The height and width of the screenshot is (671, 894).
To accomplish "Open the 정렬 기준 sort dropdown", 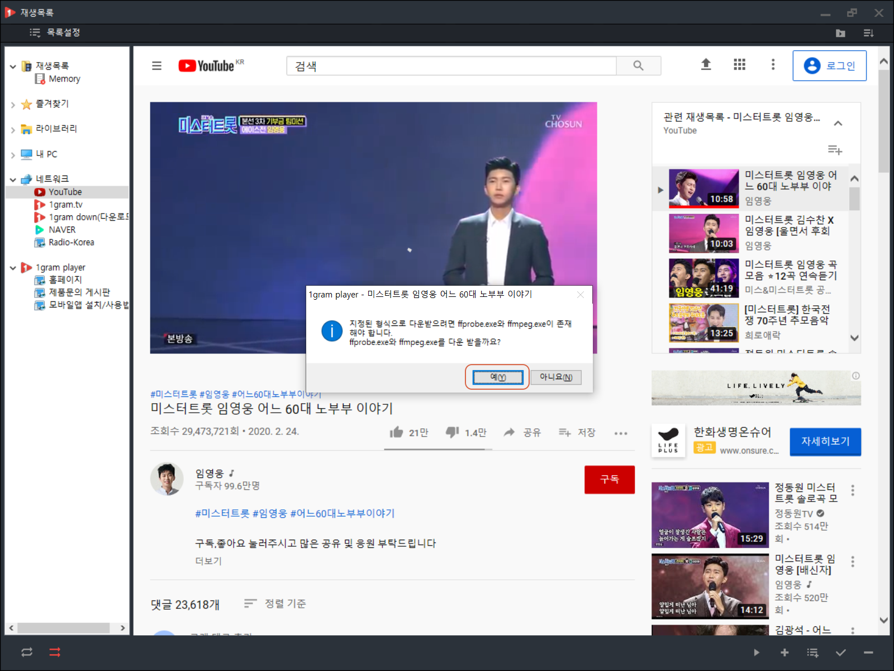I will (x=275, y=603).
